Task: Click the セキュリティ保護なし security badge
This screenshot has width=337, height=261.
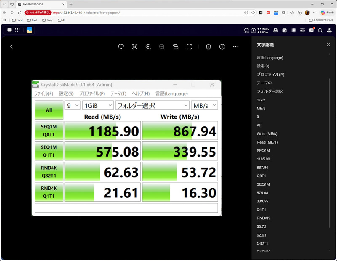Action: click(x=38, y=13)
